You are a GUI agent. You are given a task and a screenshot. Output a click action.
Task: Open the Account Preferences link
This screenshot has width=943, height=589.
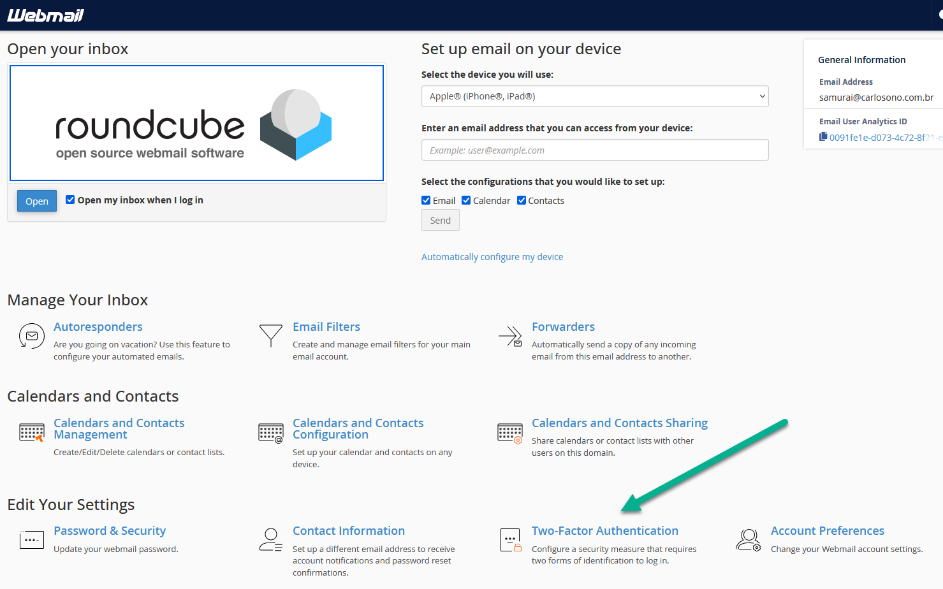(x=828, y=530)
